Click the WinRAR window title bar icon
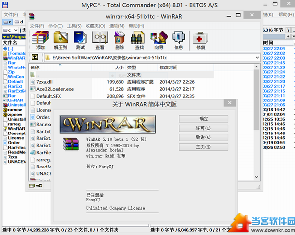The image size is (295, 235). pyautogui.click(x=31, y=16)
